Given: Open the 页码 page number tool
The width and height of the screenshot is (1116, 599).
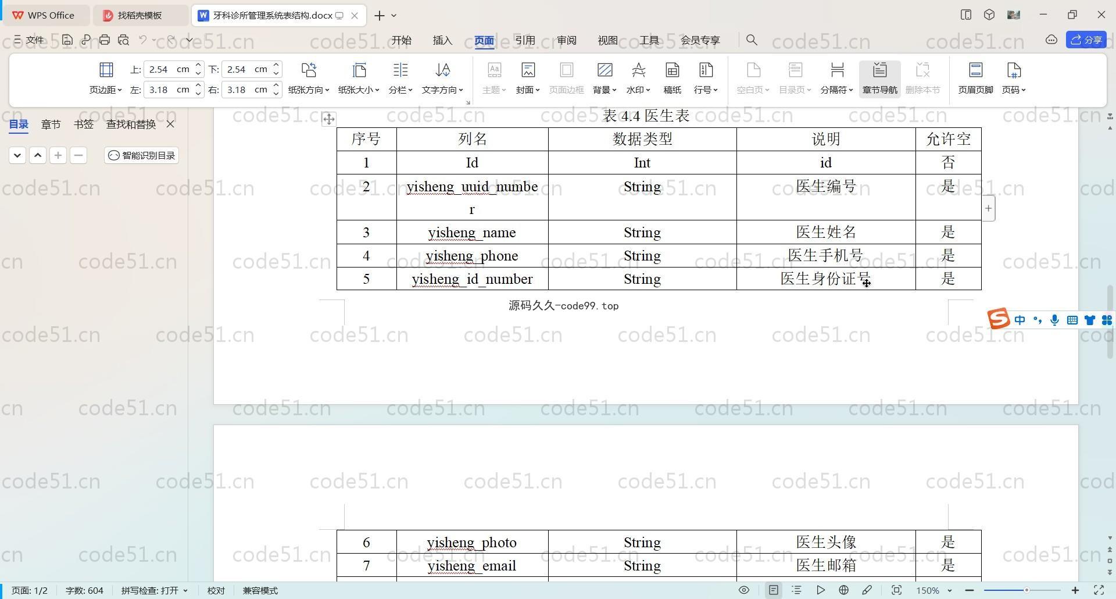Looking at the screenshot, I should [1014, 77].
